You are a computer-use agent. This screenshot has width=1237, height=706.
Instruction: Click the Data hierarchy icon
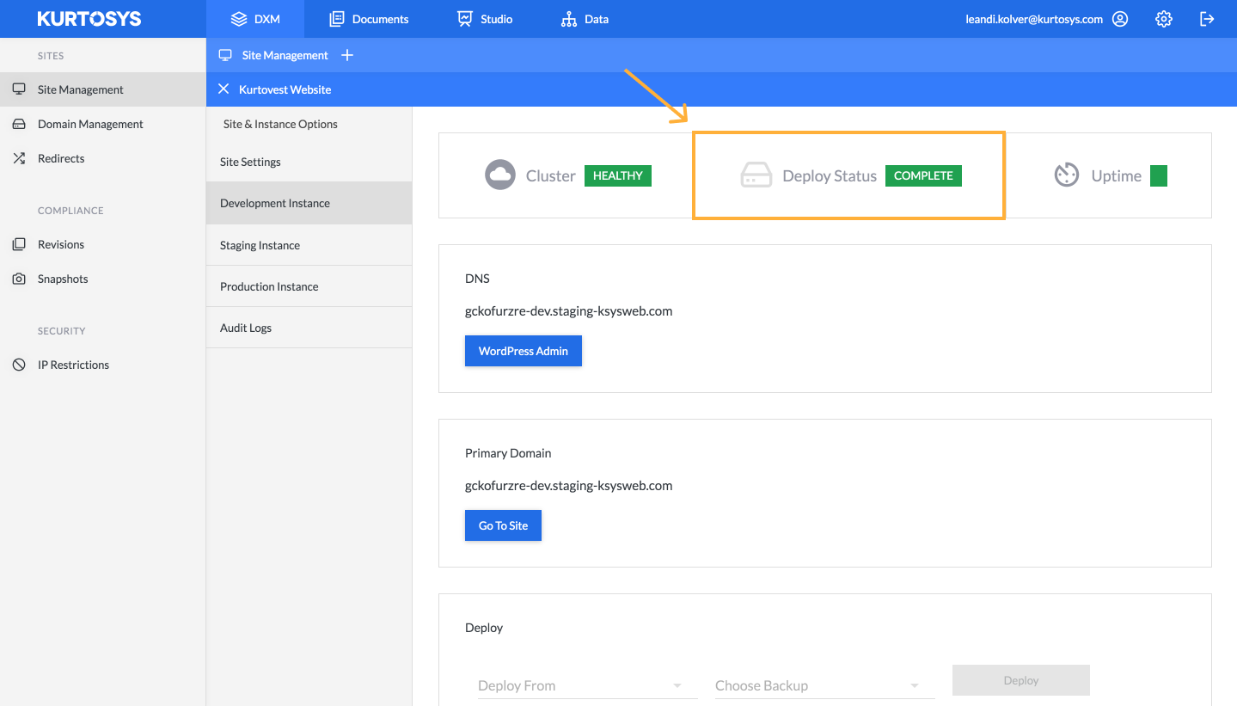[569, 19]
